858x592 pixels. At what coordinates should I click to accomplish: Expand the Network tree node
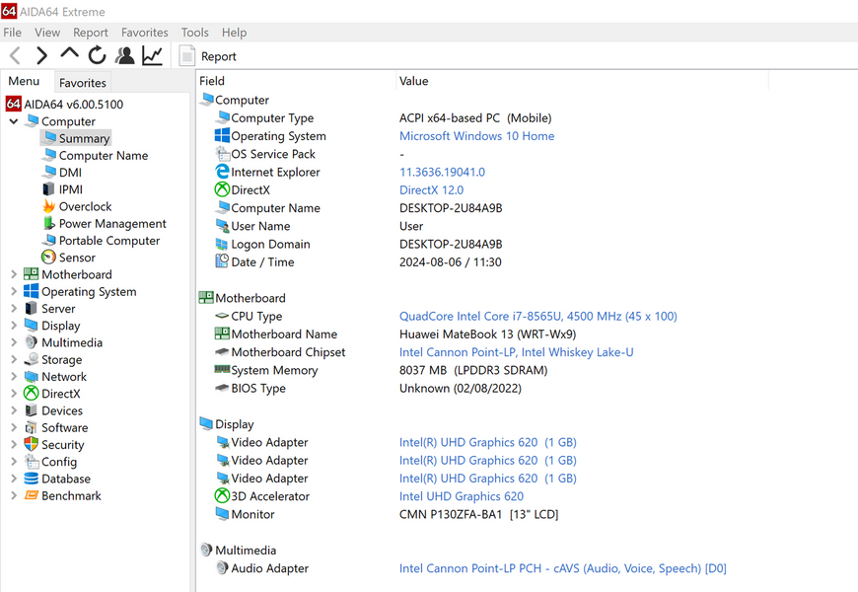click(14, 376)
